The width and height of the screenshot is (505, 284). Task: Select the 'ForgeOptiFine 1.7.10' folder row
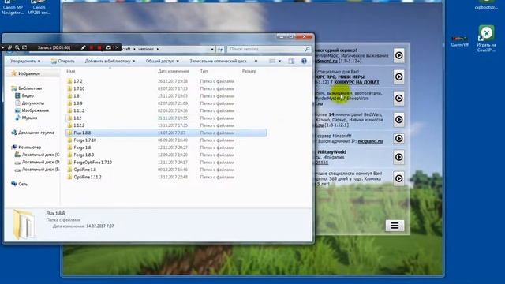pos(166,163)
